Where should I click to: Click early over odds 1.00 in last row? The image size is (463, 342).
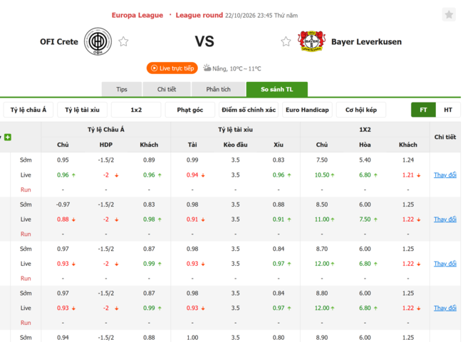click(x=192, y=337)
